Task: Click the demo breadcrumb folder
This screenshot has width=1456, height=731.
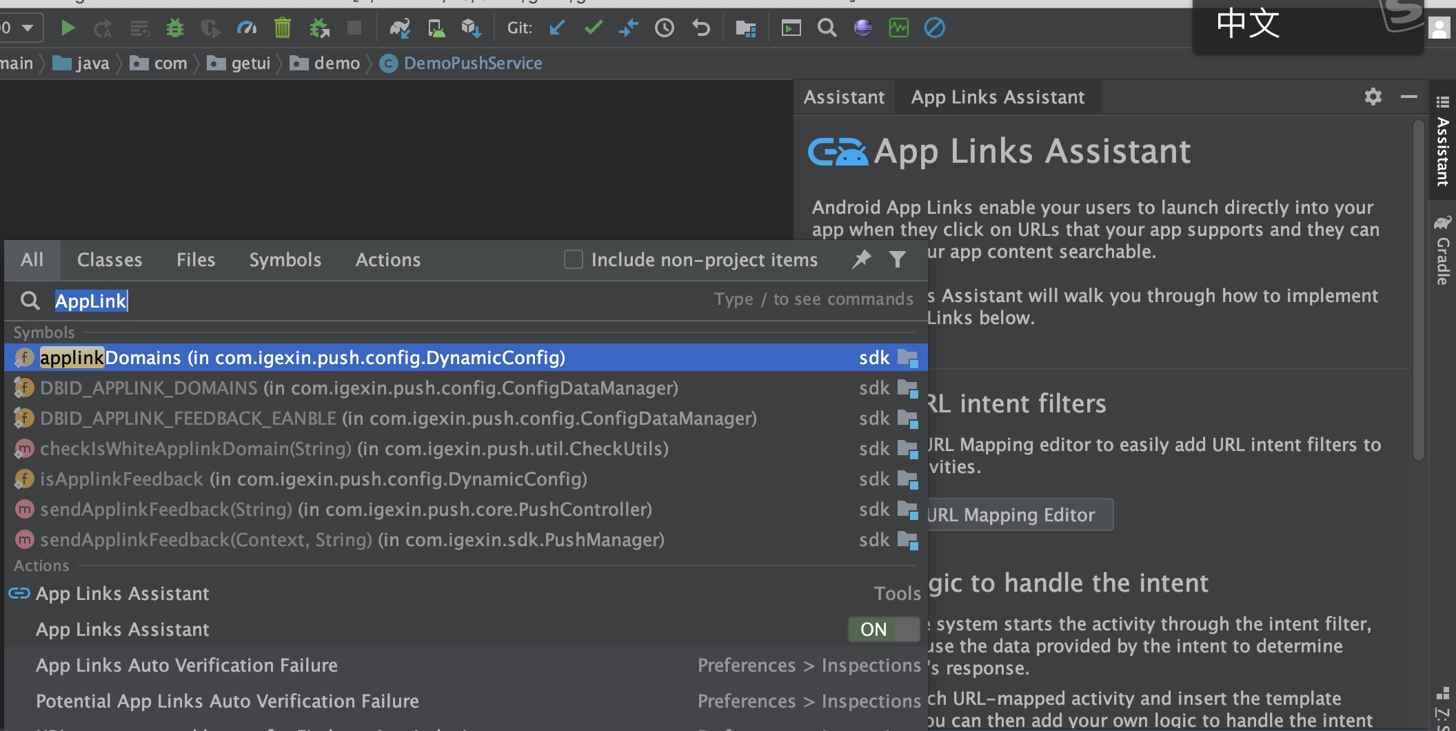Action: (325, 63)
